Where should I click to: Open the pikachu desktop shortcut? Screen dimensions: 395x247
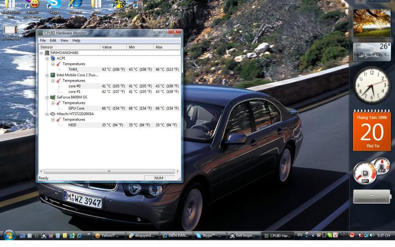pos(118,6)
